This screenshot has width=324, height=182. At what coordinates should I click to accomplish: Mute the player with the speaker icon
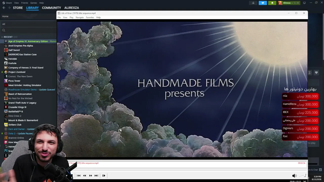click(x=294, y=176)
